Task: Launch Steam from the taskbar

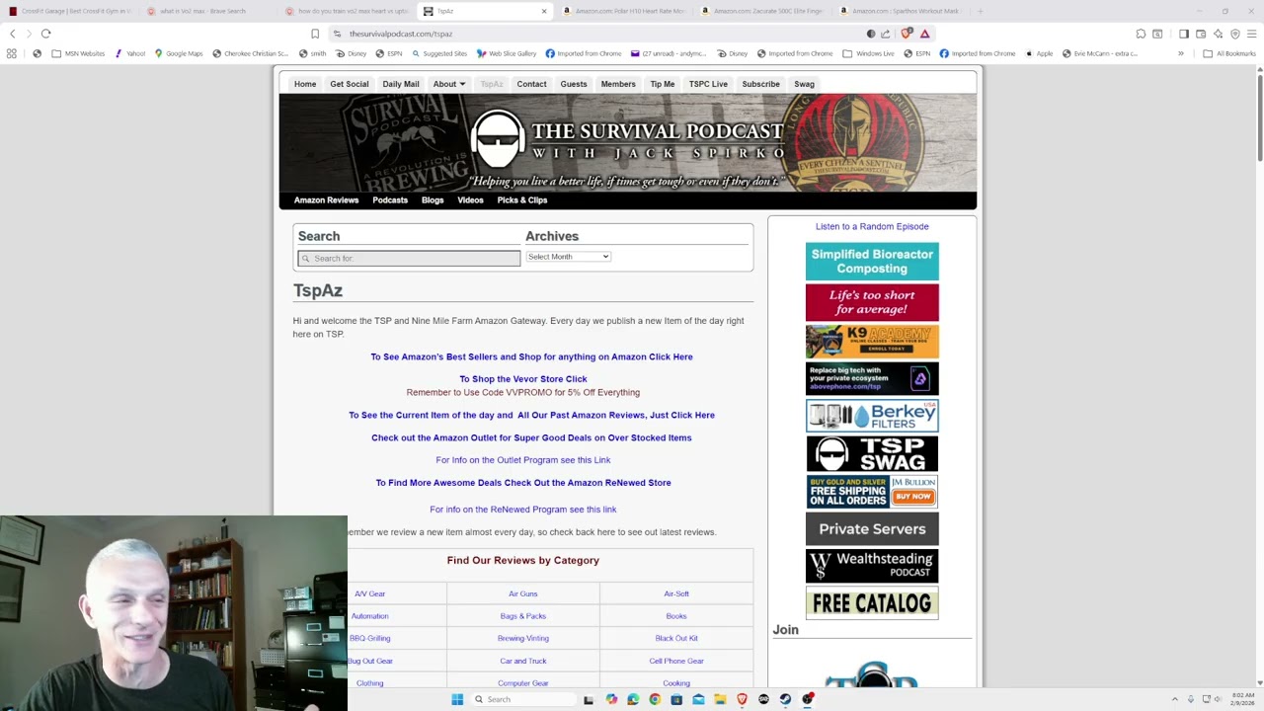Action: (x=785, y=699)
